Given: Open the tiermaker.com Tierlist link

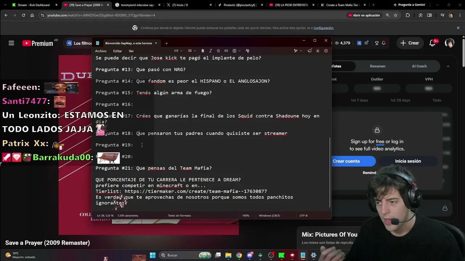Looking at the screenshot, I should click(x=196, y=191).
